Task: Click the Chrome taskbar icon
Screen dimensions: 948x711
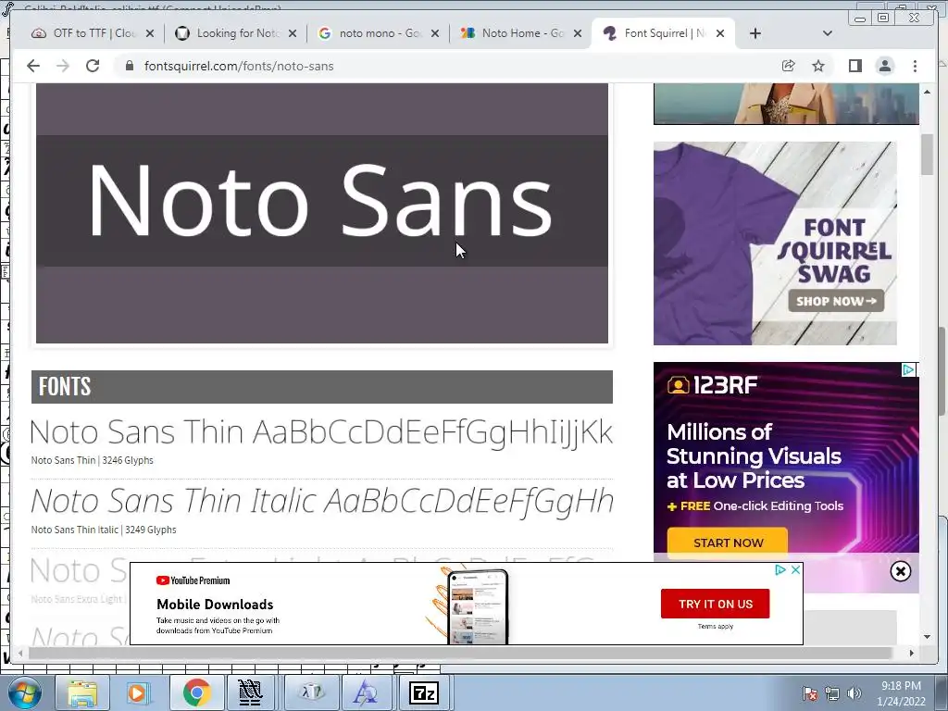Action: [x=196, y=692]
